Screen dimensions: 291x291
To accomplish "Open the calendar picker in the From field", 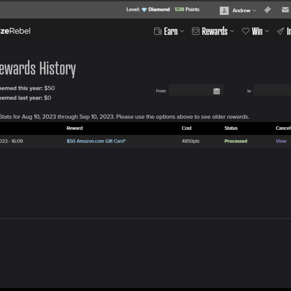I will 217,91.
